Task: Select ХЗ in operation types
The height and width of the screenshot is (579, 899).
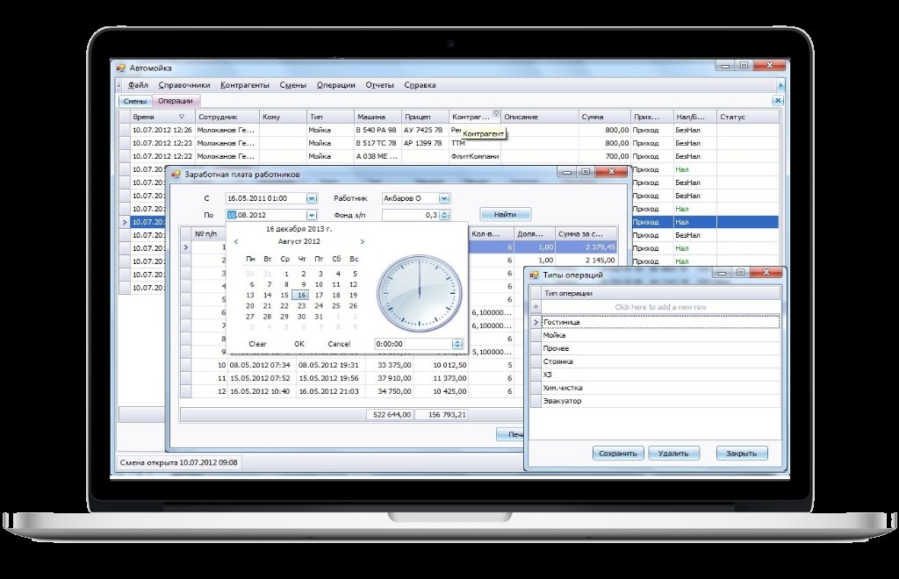Action: [660, 375]
